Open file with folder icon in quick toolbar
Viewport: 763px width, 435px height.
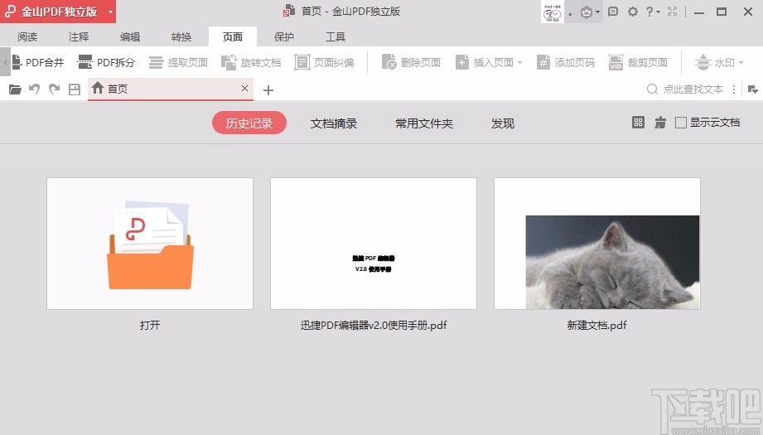pos(15,89)
